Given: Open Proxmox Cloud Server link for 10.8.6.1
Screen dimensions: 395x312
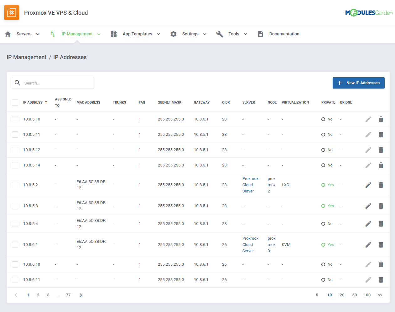Looking at the screenshot, I should (250, 245).
